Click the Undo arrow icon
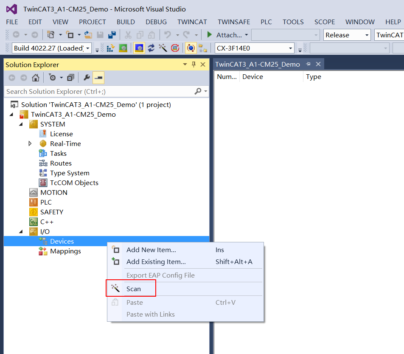The image size is (404, 354). pyautogui.click(x=168, y=34)
